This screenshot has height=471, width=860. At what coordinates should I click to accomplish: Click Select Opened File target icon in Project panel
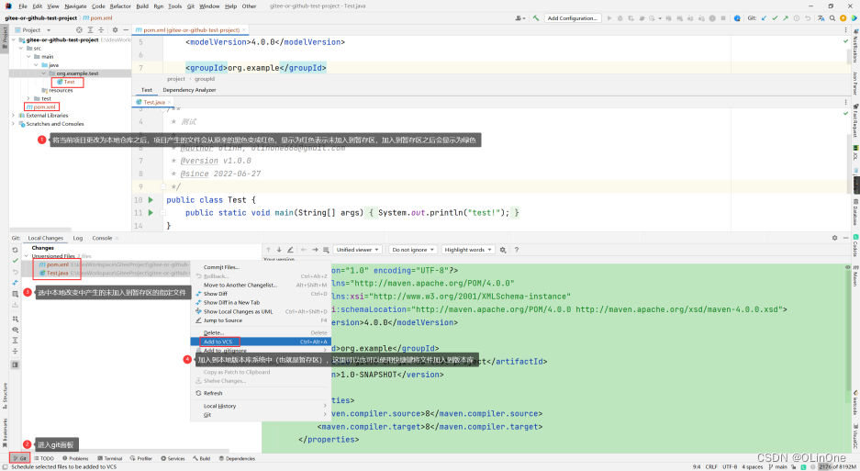click(x=79, y=30)
